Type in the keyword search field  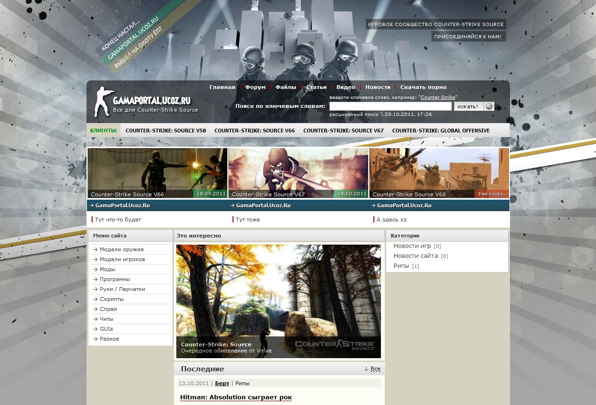390,106
